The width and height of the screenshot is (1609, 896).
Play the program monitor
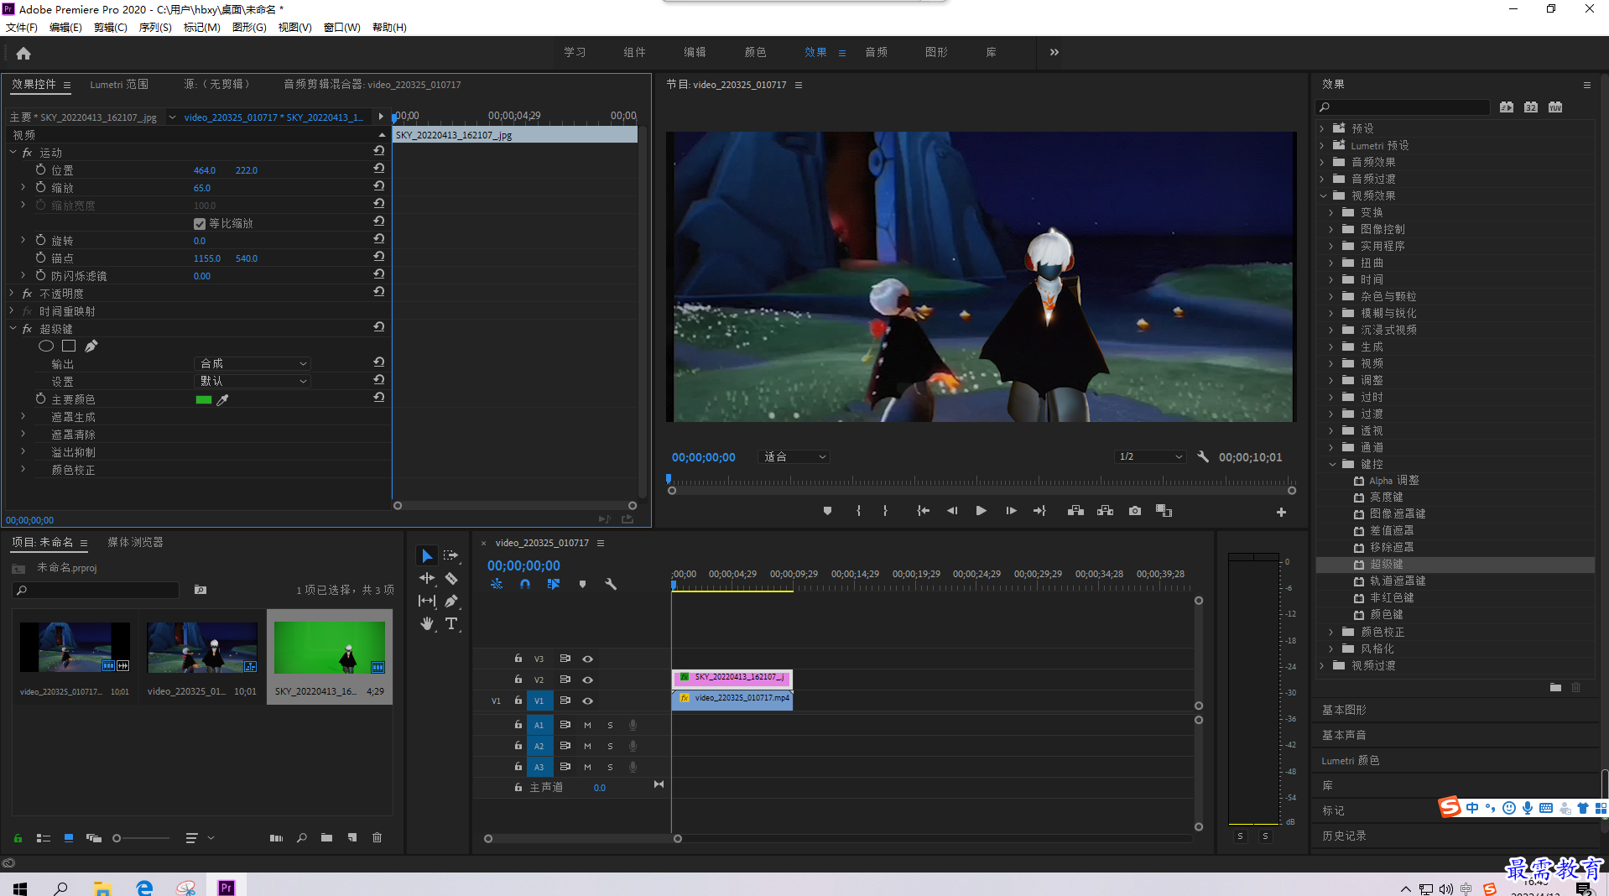pyautogui.click(x=981, y=511)
